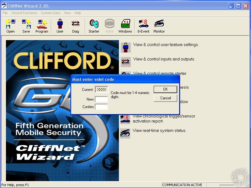Click user icon beside user feature settings
This screenshot has height=188, width=251.
pyautogui.click(x=126, y=48)
